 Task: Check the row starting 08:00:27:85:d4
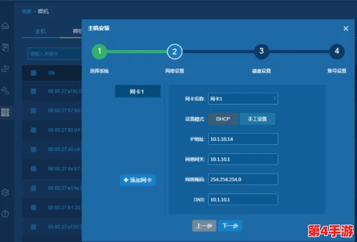34,130
